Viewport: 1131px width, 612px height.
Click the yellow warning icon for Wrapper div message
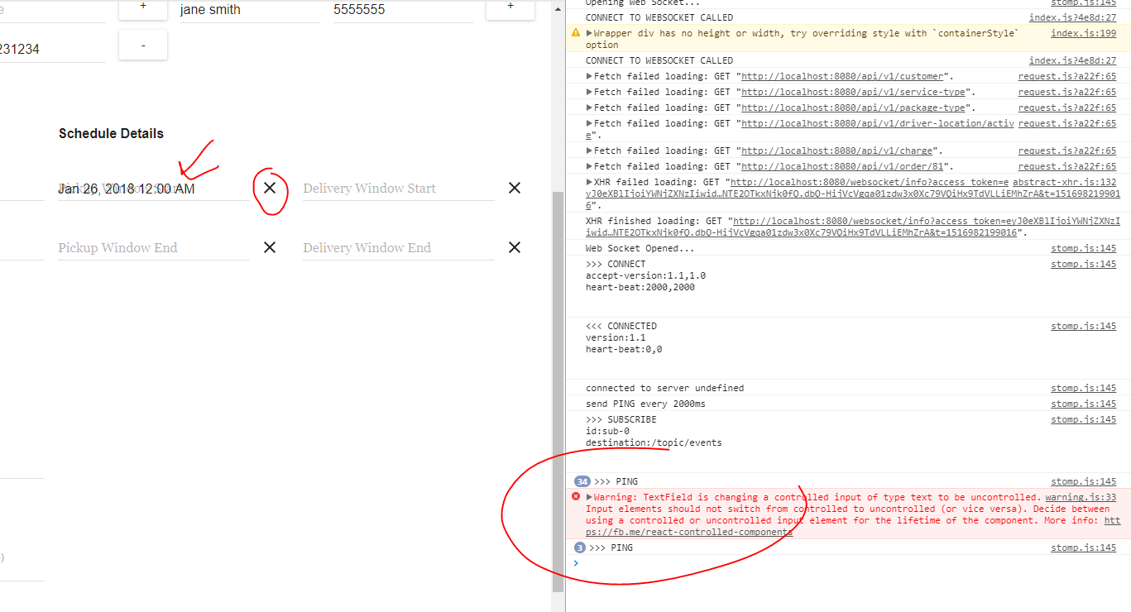[576, 33]
